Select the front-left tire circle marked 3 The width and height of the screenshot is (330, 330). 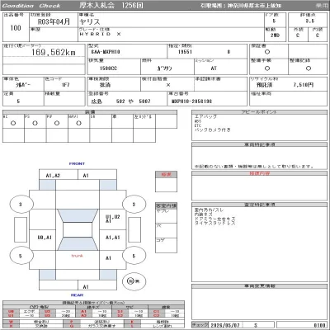[21, 205]
